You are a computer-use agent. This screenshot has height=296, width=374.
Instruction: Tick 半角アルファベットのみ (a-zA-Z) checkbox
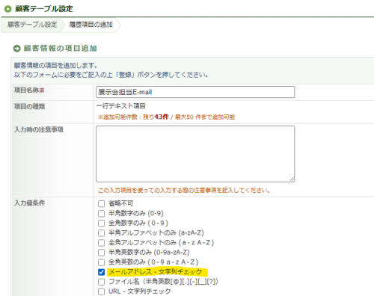pos(101,233)
